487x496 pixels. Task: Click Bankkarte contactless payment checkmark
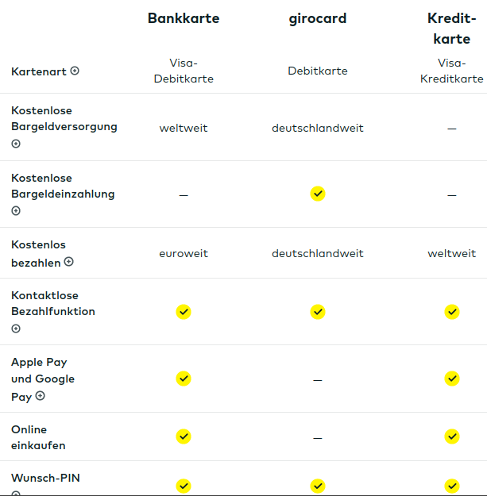[184, 312]
